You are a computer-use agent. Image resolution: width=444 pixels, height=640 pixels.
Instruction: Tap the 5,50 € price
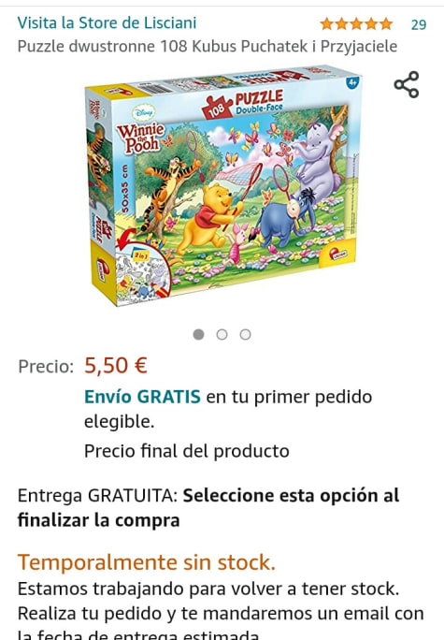point(115,365)
